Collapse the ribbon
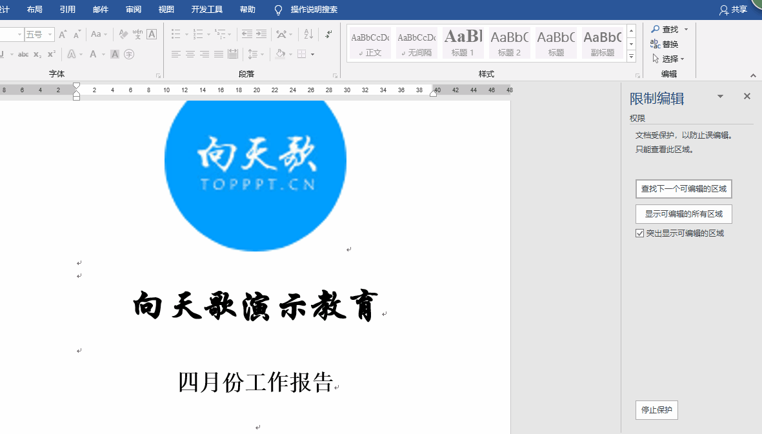The height and width of the screenshot is (434, 762). pos(753,75)
